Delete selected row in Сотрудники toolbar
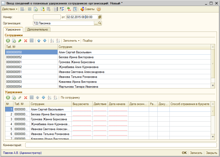The width and height of the screenshot is (220, 157). (x=26, y=41)
